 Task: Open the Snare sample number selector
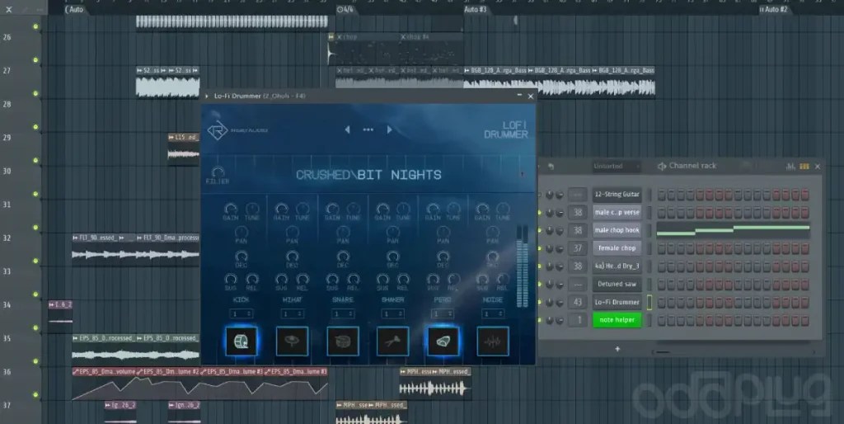[x=343, y=313]
